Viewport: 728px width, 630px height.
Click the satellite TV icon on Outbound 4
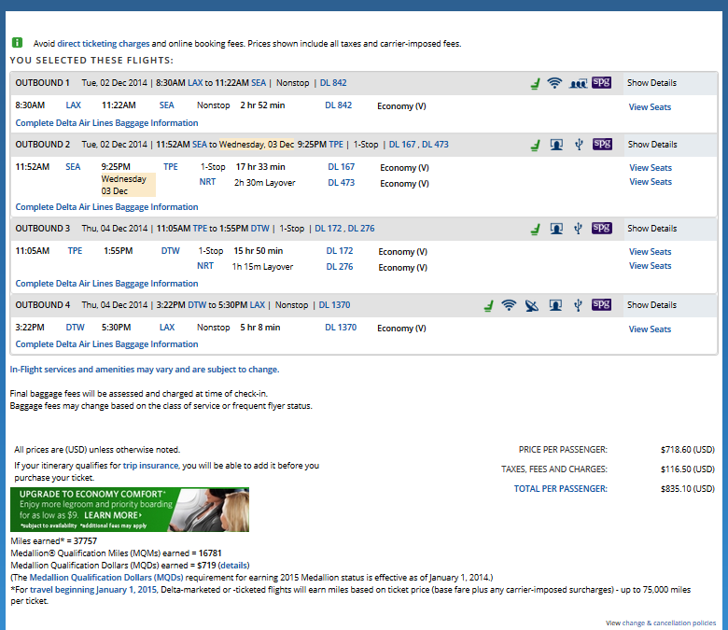pyautogui.click(x=532, y=304)
